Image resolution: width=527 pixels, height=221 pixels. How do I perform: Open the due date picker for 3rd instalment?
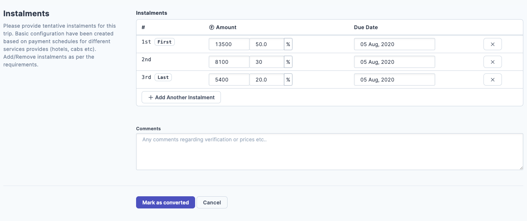click(x=394, y=79)
